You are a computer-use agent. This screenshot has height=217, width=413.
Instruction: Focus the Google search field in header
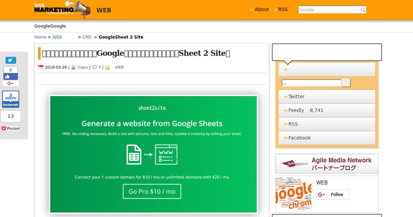tap(329, 10)
